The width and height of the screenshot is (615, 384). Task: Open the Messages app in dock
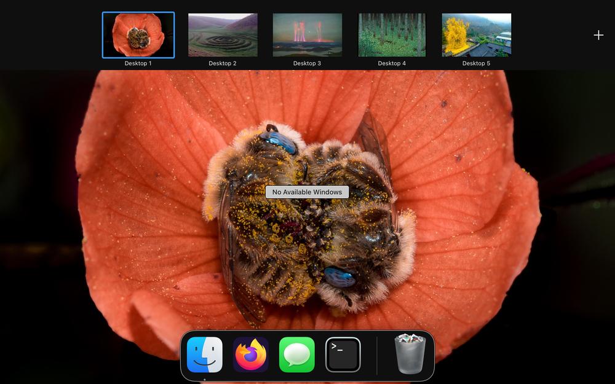[297, 355]
